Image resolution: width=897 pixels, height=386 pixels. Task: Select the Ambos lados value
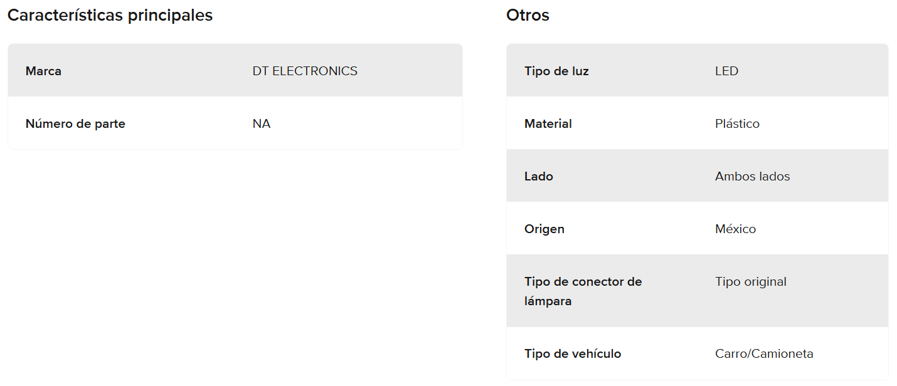pos(752,176)
